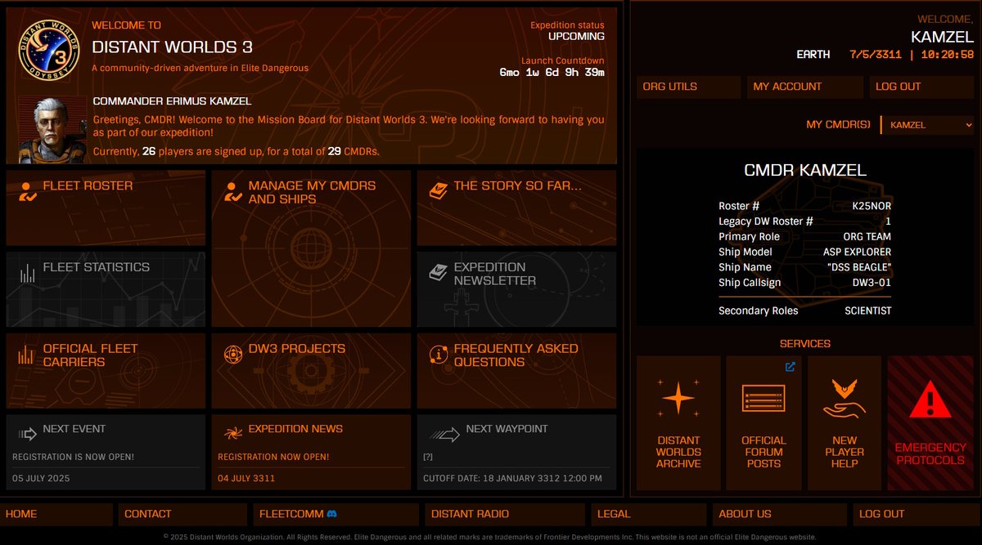Click the external link icon on Forum Posts
The image size is (982, 545).
coord(790,367)
